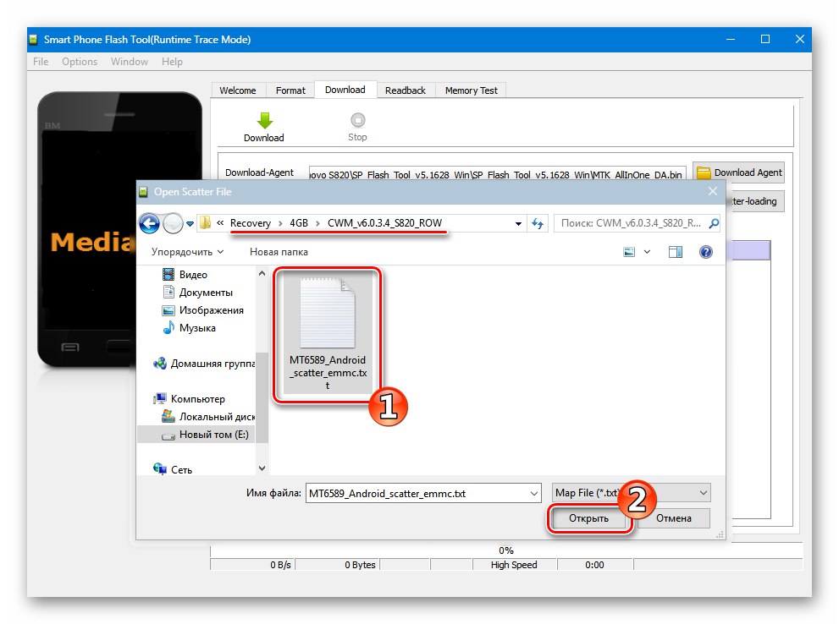Start flashing with the green Download arrow icon
This screenshot has height=624, width=839.
pos(264,120)
